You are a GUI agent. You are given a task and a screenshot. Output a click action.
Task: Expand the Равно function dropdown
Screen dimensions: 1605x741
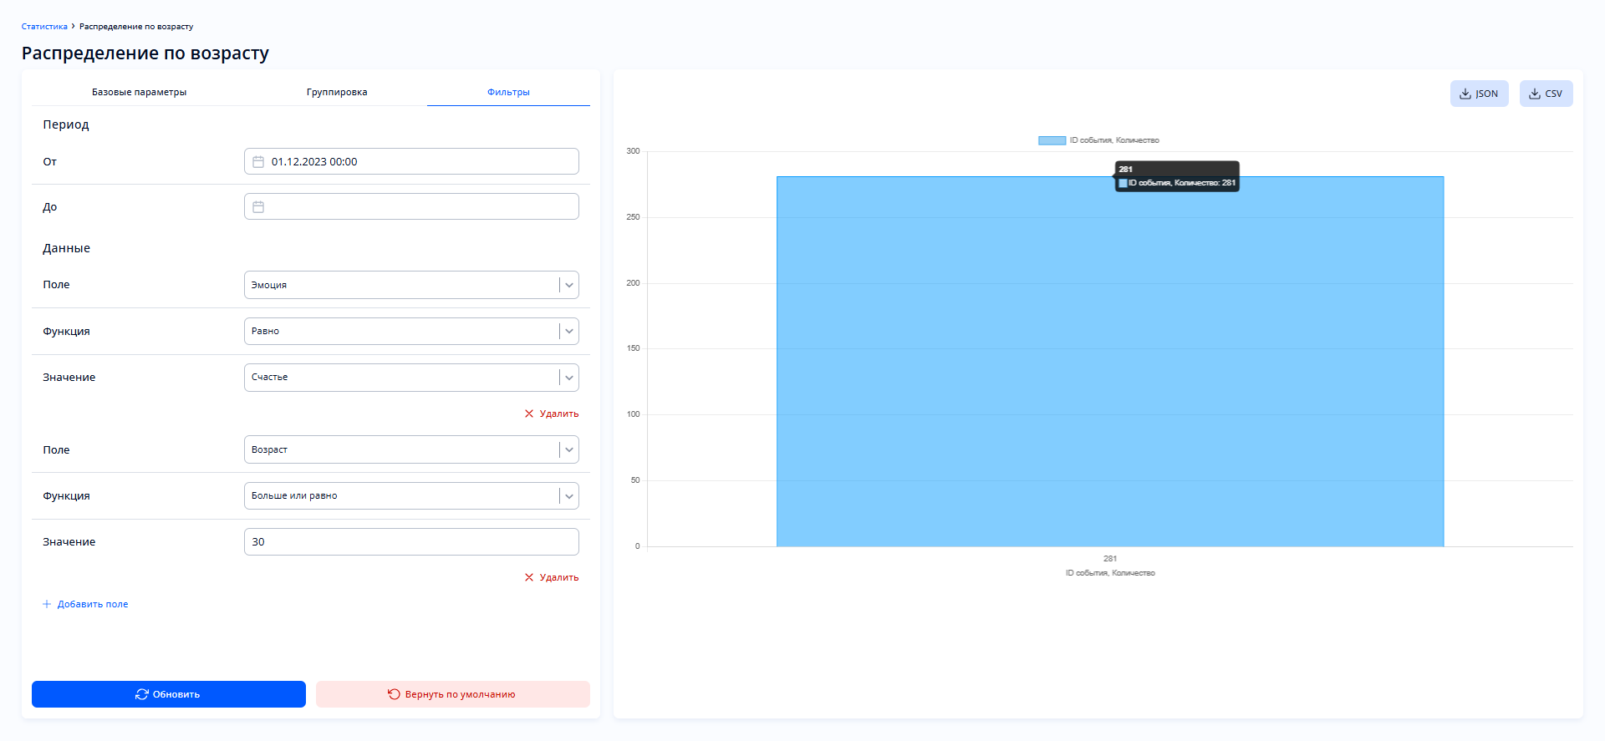(568, 332)
